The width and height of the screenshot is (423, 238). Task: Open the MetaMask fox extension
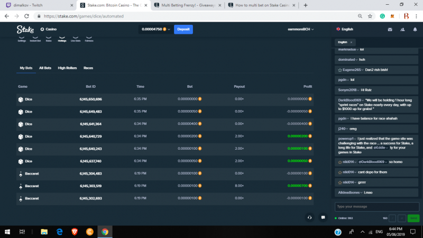(392, 16)
